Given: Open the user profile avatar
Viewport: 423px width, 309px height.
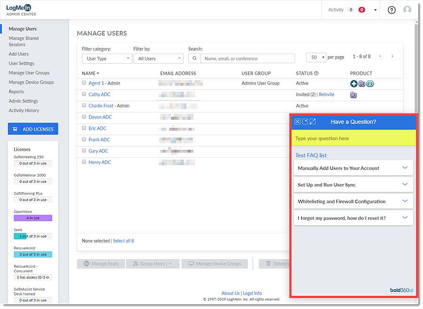Looking at the screenshot, I should tap(407, 10).
